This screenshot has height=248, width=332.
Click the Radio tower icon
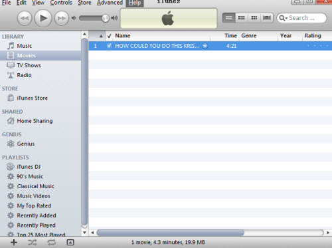tap(11, 75)
